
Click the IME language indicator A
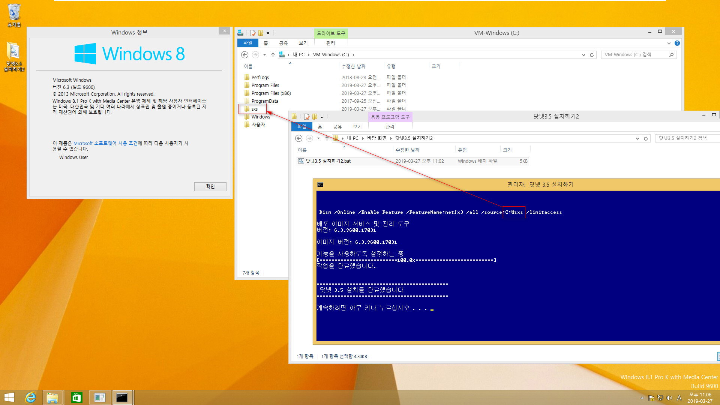coord(679,398)
